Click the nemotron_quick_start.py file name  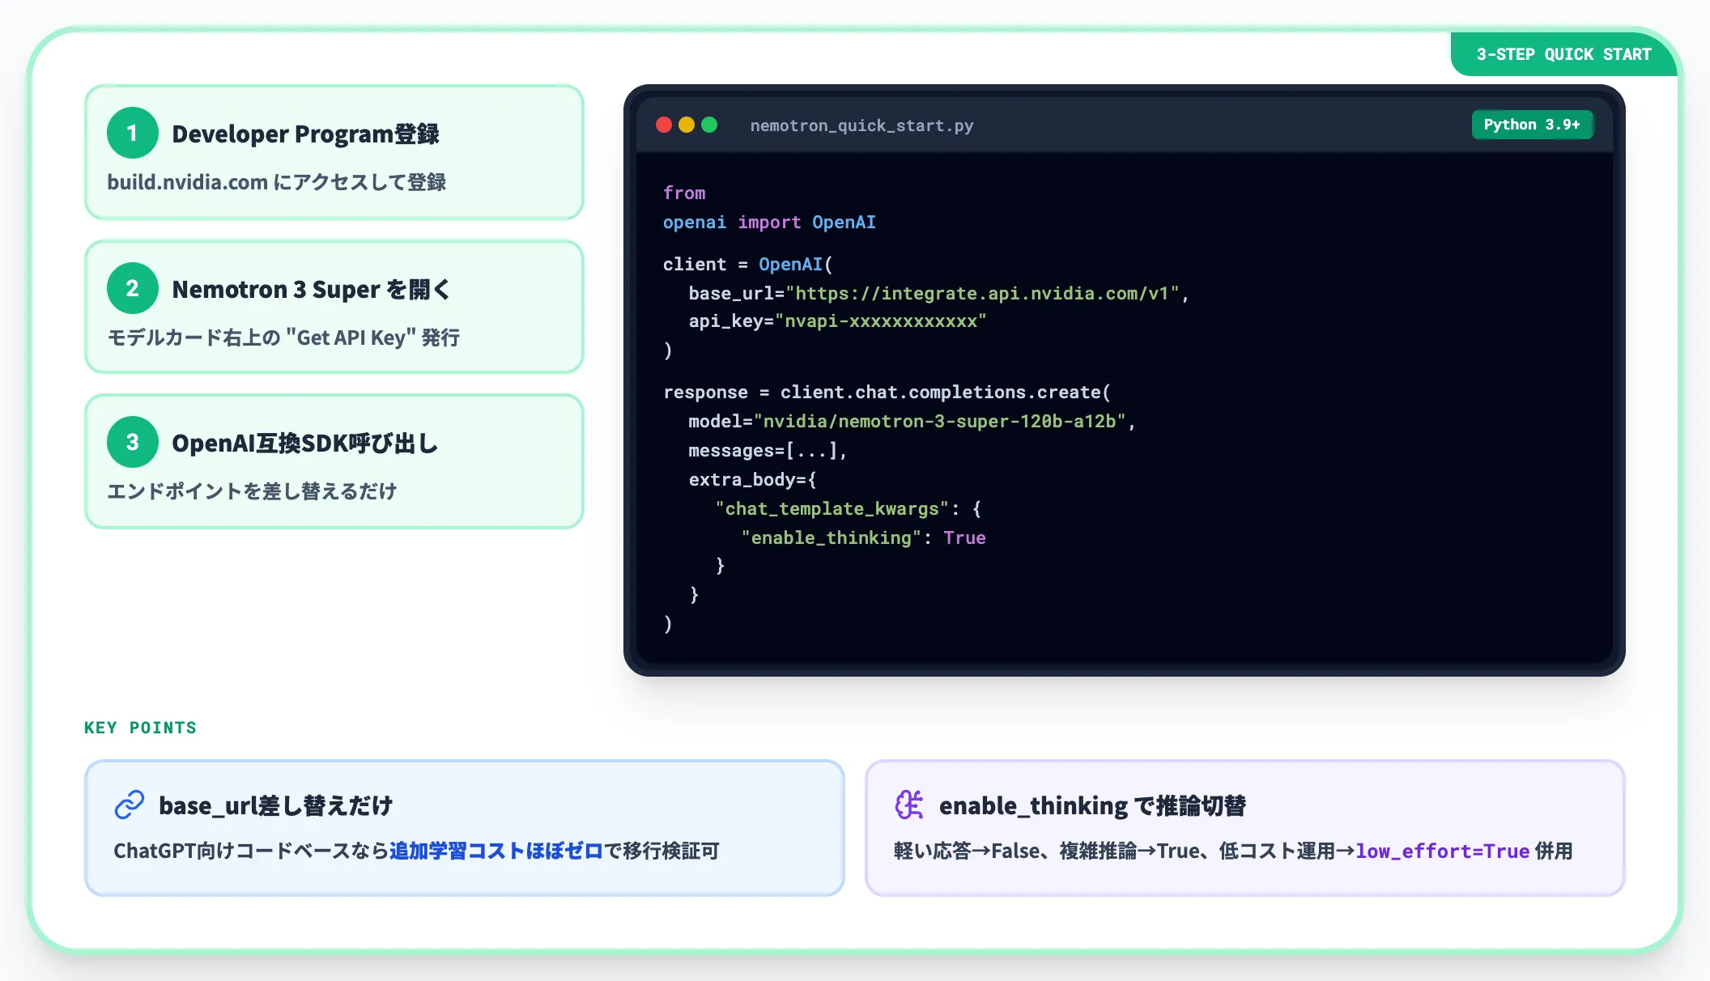tap(861, 125)
